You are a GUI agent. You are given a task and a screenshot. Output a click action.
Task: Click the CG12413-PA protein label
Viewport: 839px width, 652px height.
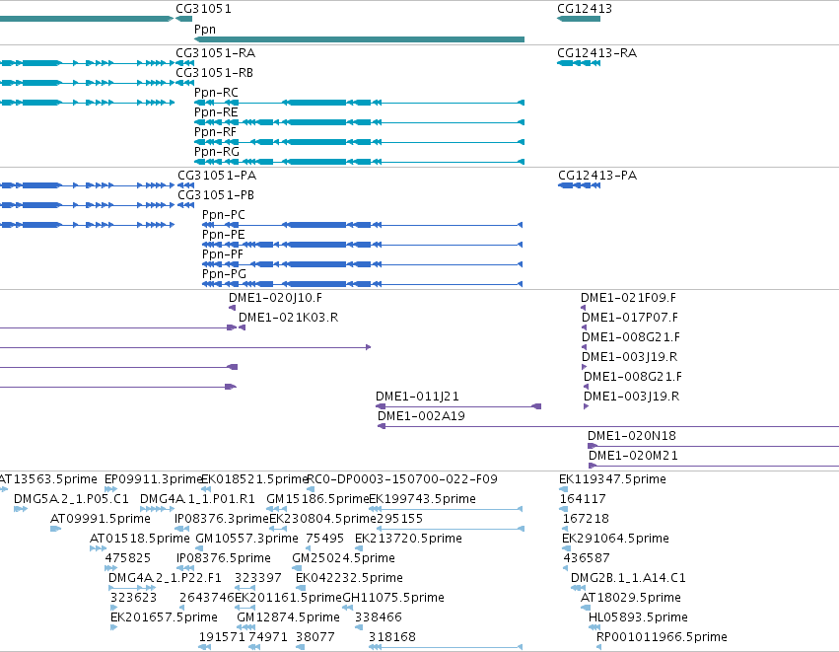point(597,176)
